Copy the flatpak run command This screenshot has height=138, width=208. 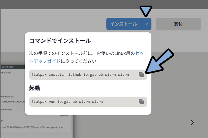[141, 102]
